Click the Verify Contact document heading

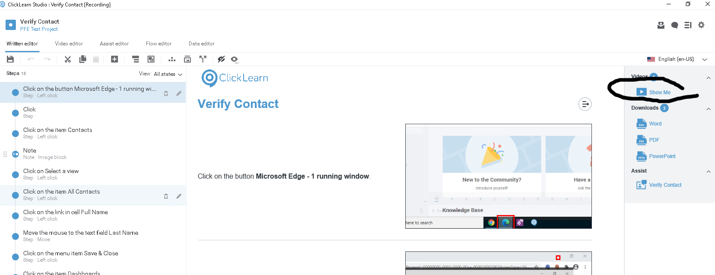(238, 104)
